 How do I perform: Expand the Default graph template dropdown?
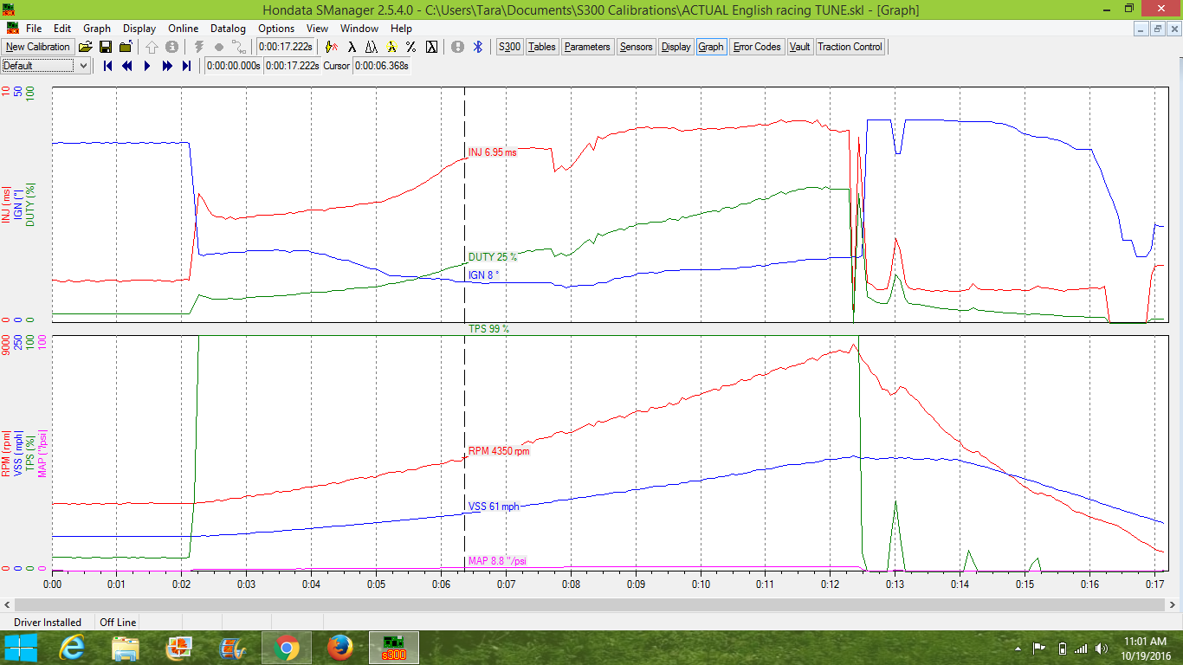(x=83, y=66)
